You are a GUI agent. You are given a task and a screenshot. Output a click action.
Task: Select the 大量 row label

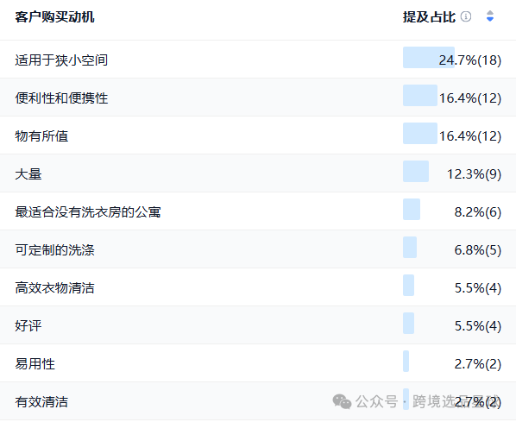click(x=28, y=174)
